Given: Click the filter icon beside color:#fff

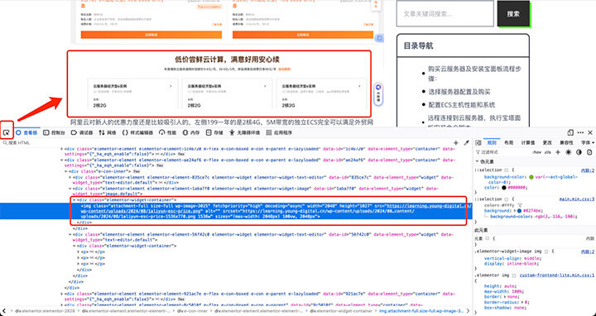Looking at the screenshot, I should click(x=520, y=205).
